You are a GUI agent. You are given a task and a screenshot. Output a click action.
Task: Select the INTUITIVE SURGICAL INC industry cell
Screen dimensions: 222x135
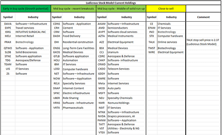click(31, 32)
